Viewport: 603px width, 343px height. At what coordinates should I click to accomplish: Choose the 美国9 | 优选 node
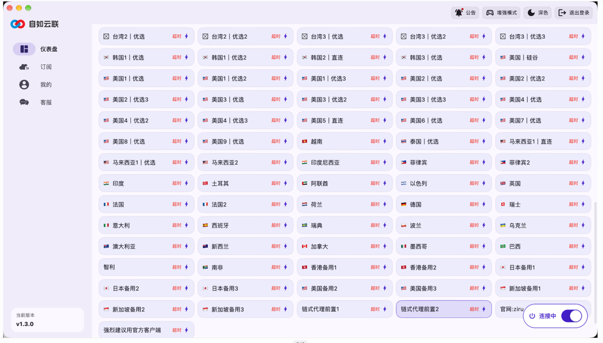tap(246, 141)
